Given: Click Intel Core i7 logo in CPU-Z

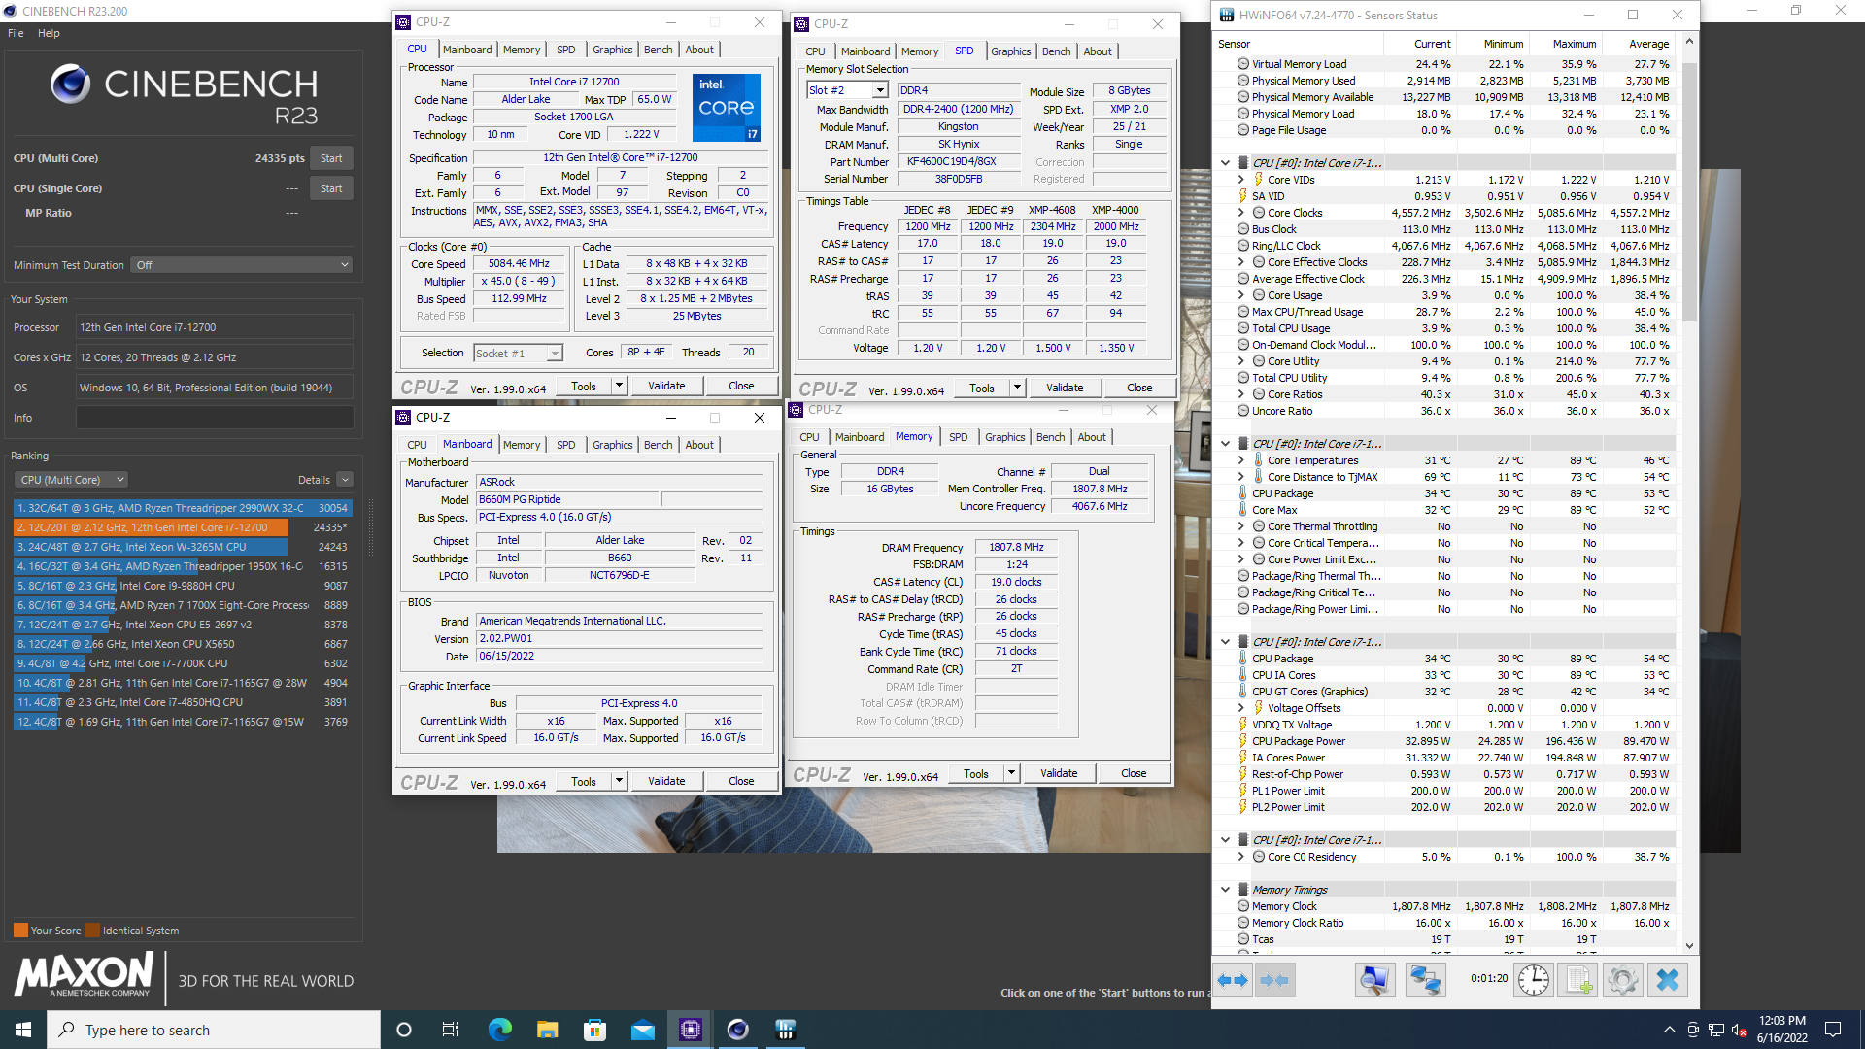Looking at the screenshot, I should tap(727, 107).
